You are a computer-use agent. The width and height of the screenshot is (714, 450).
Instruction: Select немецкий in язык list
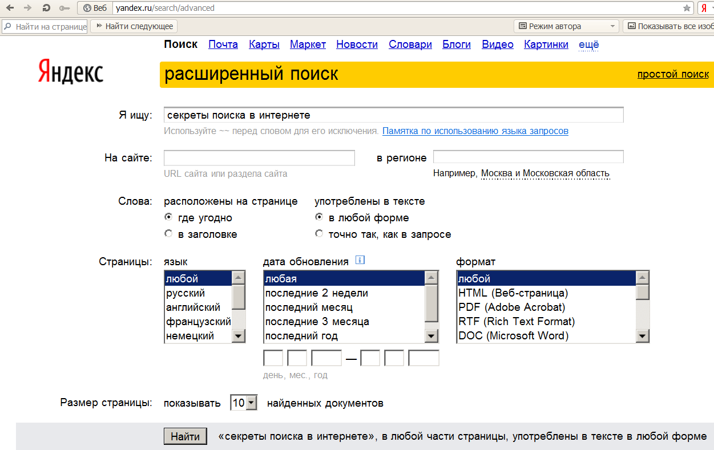click(197, 336)
